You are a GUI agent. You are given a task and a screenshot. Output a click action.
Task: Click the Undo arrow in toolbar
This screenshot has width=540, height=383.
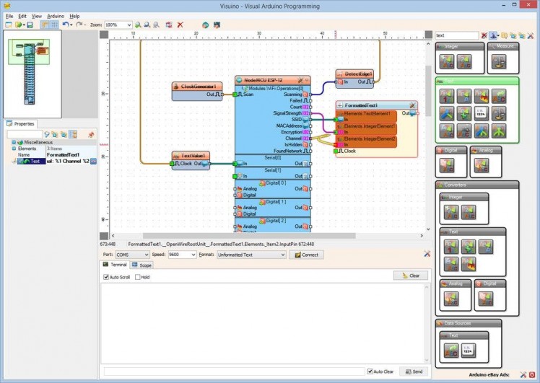pyautogui.click(x=66, y=25)
